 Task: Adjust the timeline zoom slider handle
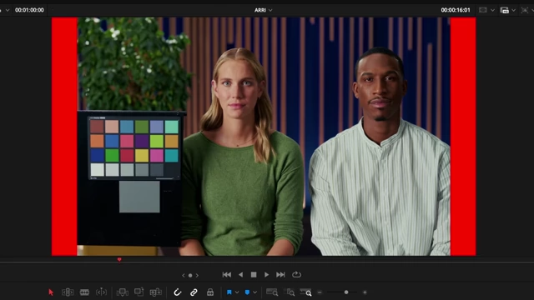tap(346, 292)
